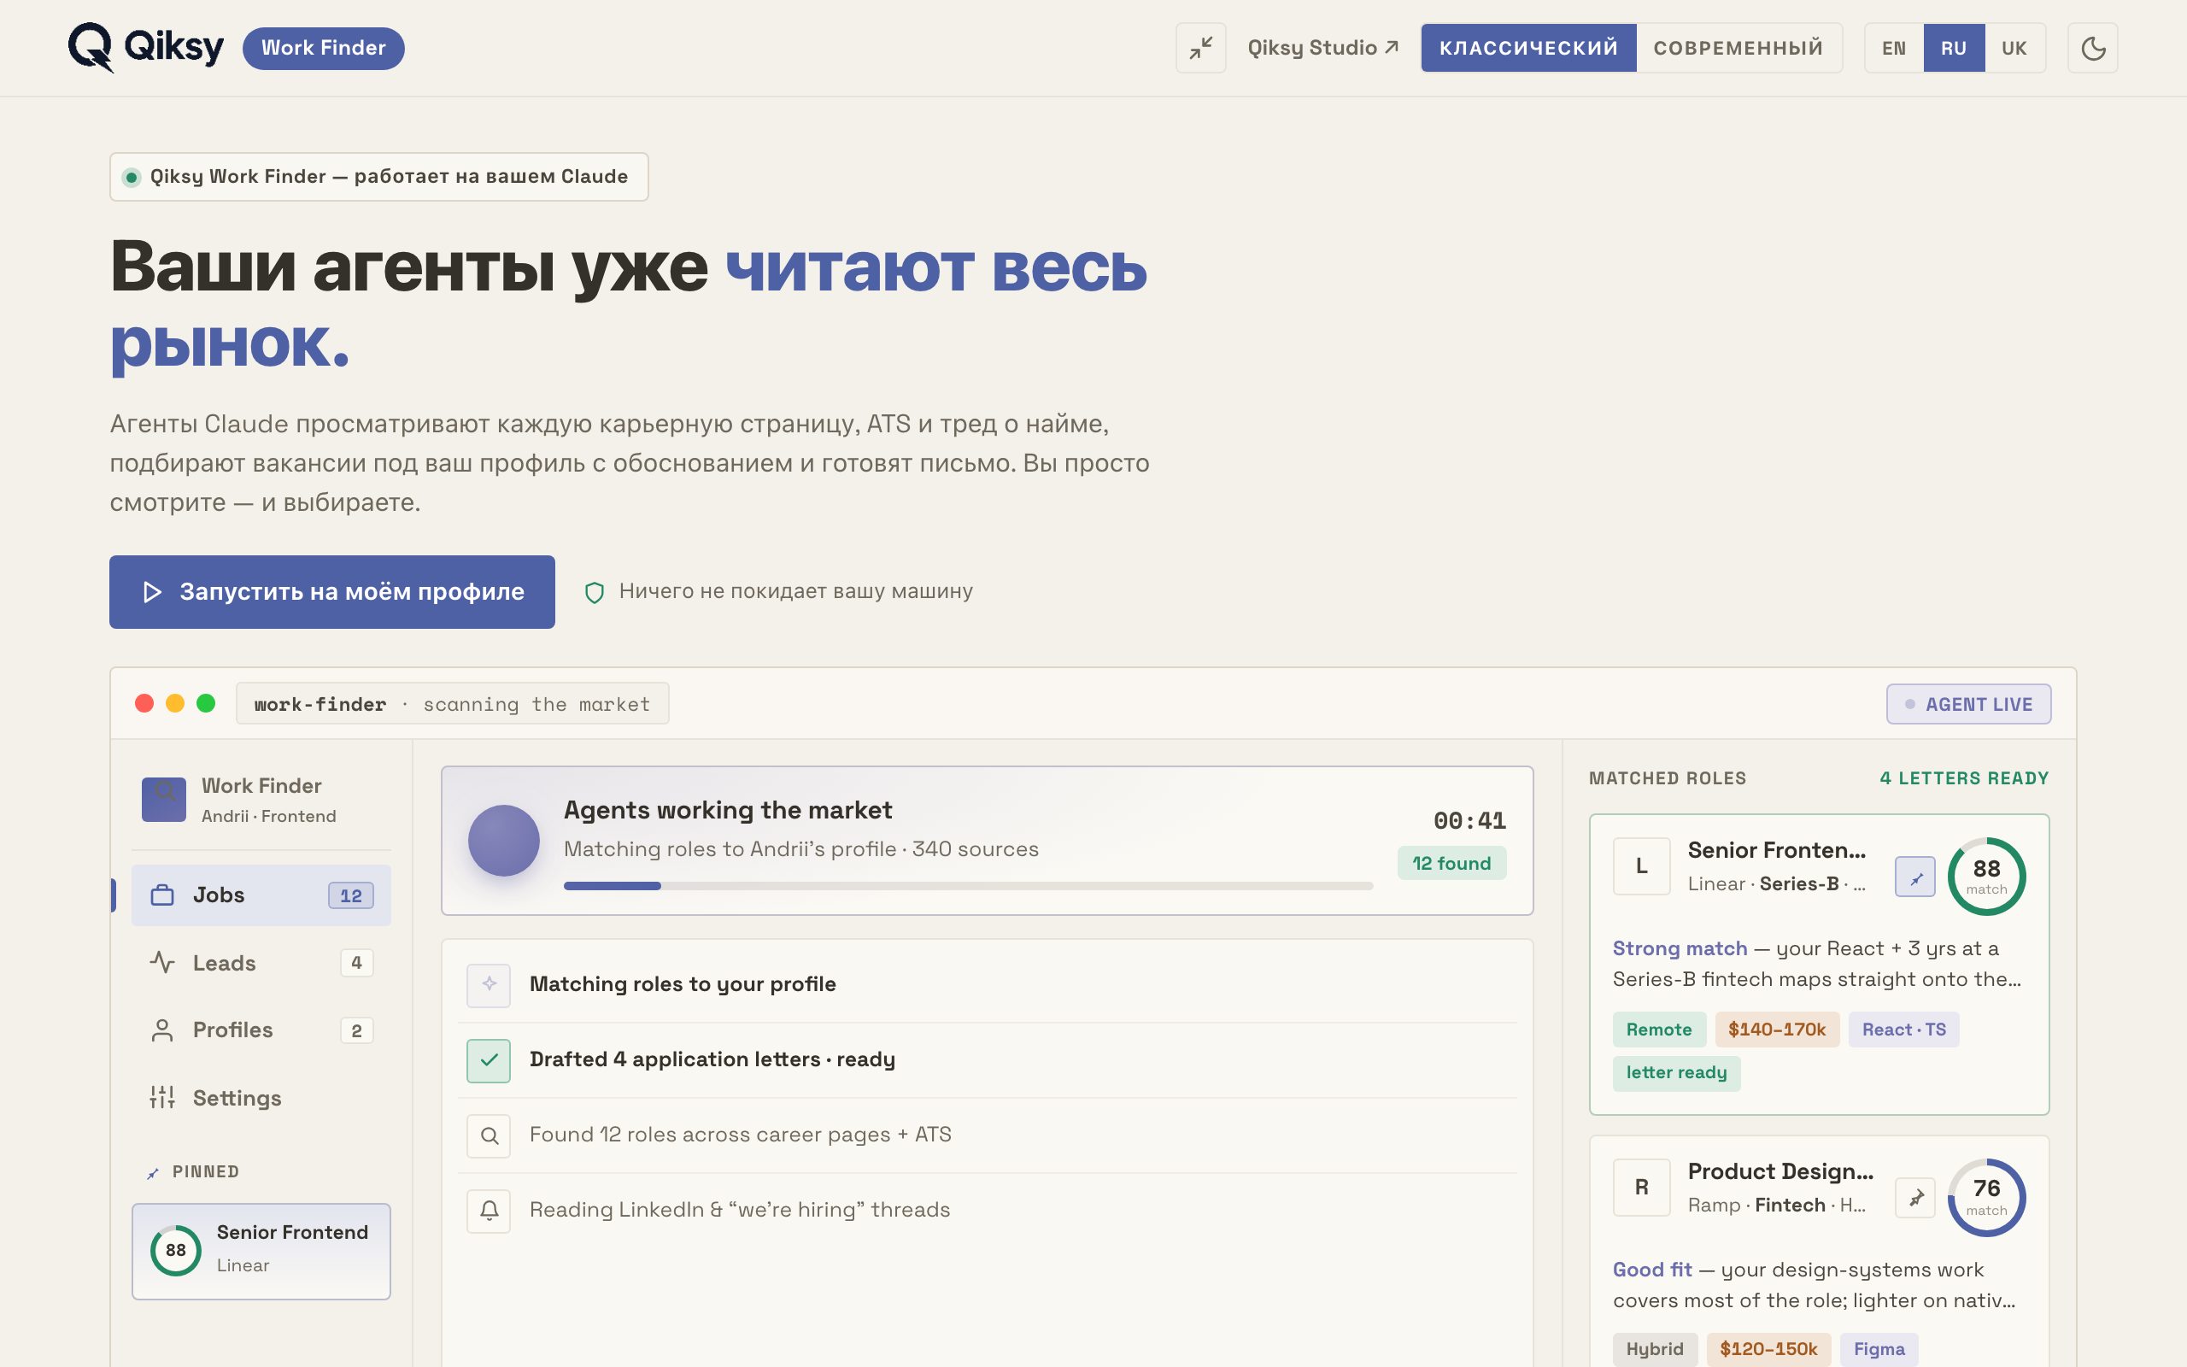
Task: Click the play icon on launch button
Action: point(152,592)
